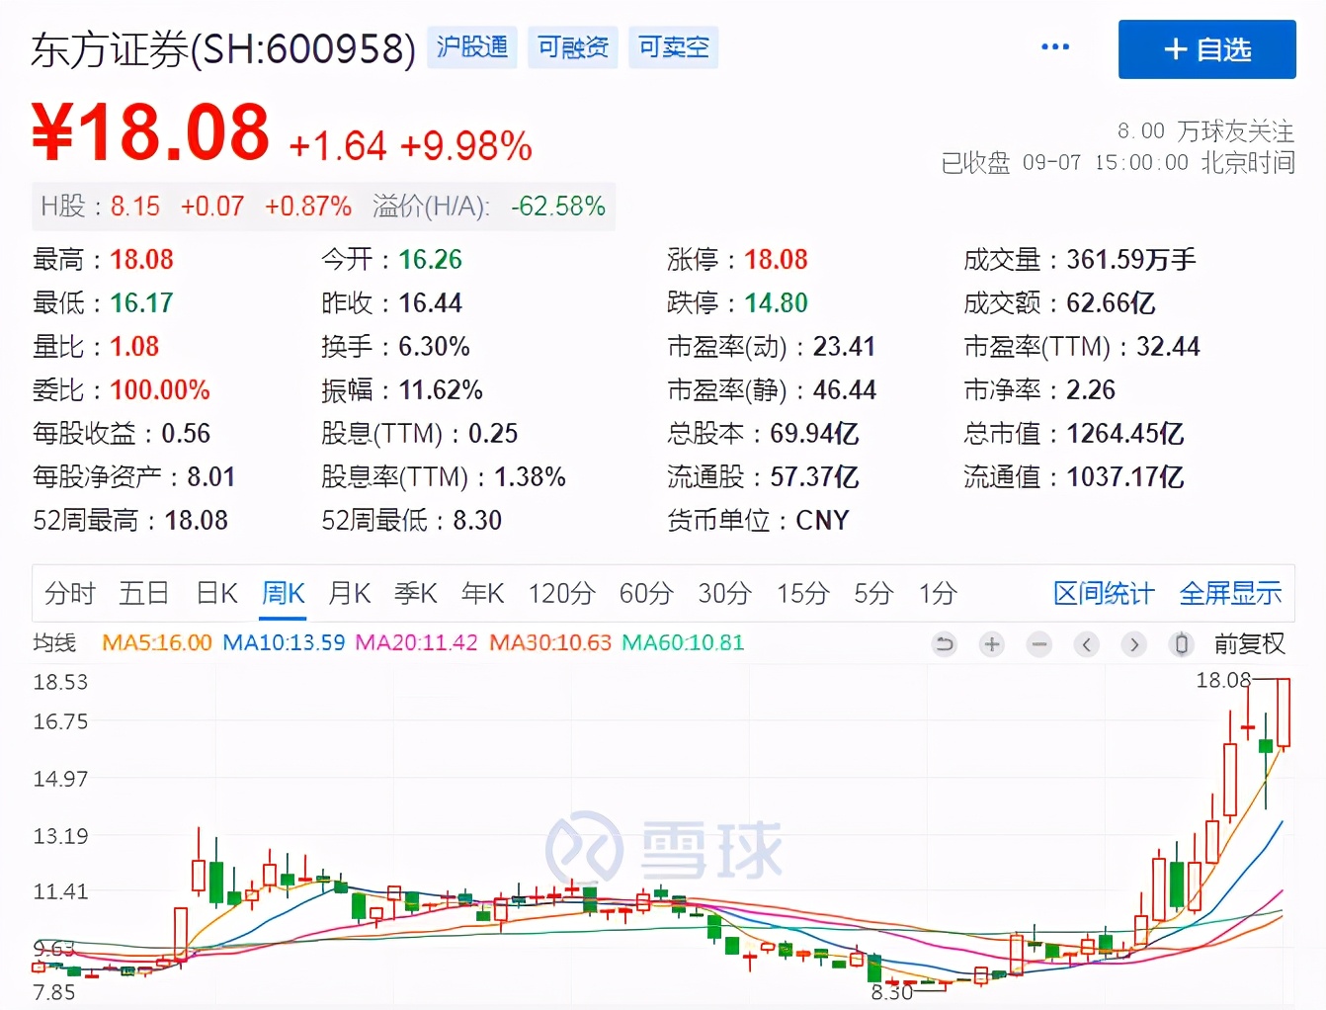Click the stock title 东方证券(SH:600958)
Viewport: 1326px width, 1010px height.
pos(223,49)
